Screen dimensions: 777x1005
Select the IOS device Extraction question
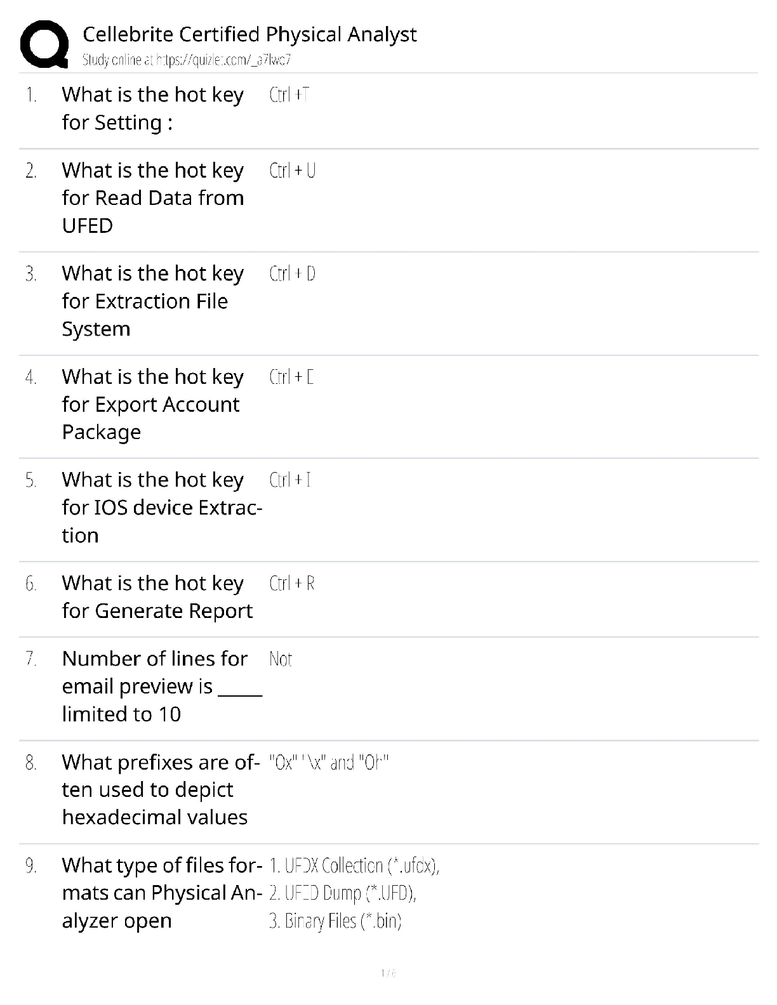point(162,508)
